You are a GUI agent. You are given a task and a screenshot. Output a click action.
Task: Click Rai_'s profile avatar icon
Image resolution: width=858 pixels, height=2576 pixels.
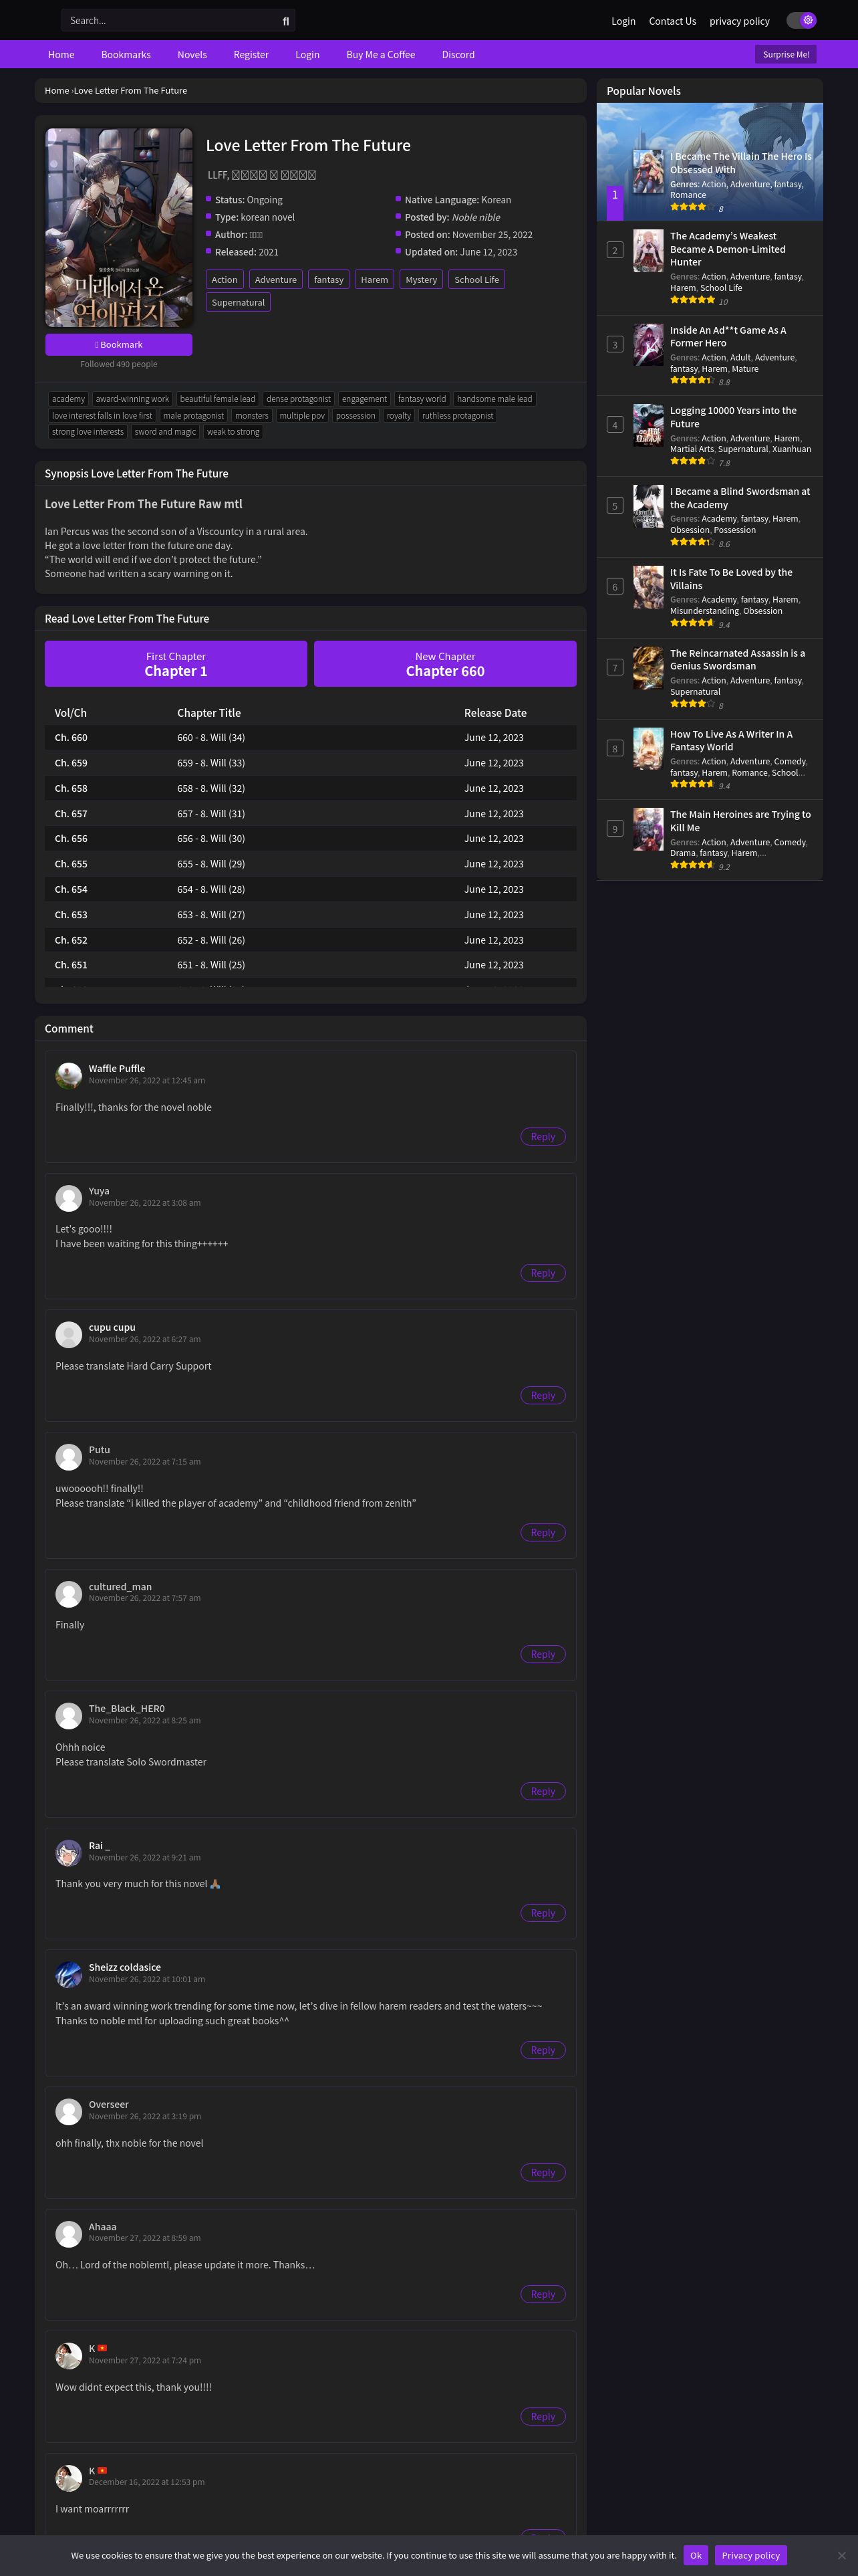(69, 1851)
